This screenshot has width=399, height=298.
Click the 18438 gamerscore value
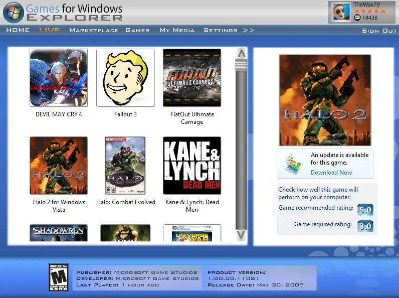click(370, 18)
